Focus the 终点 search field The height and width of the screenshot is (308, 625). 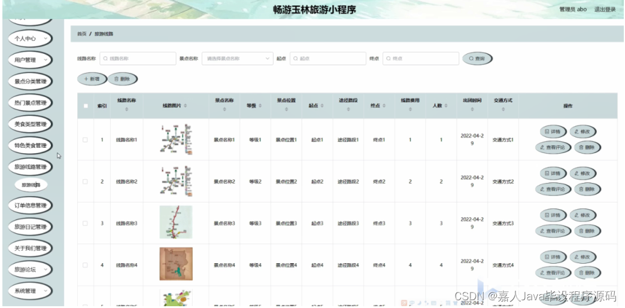(420, 58)
